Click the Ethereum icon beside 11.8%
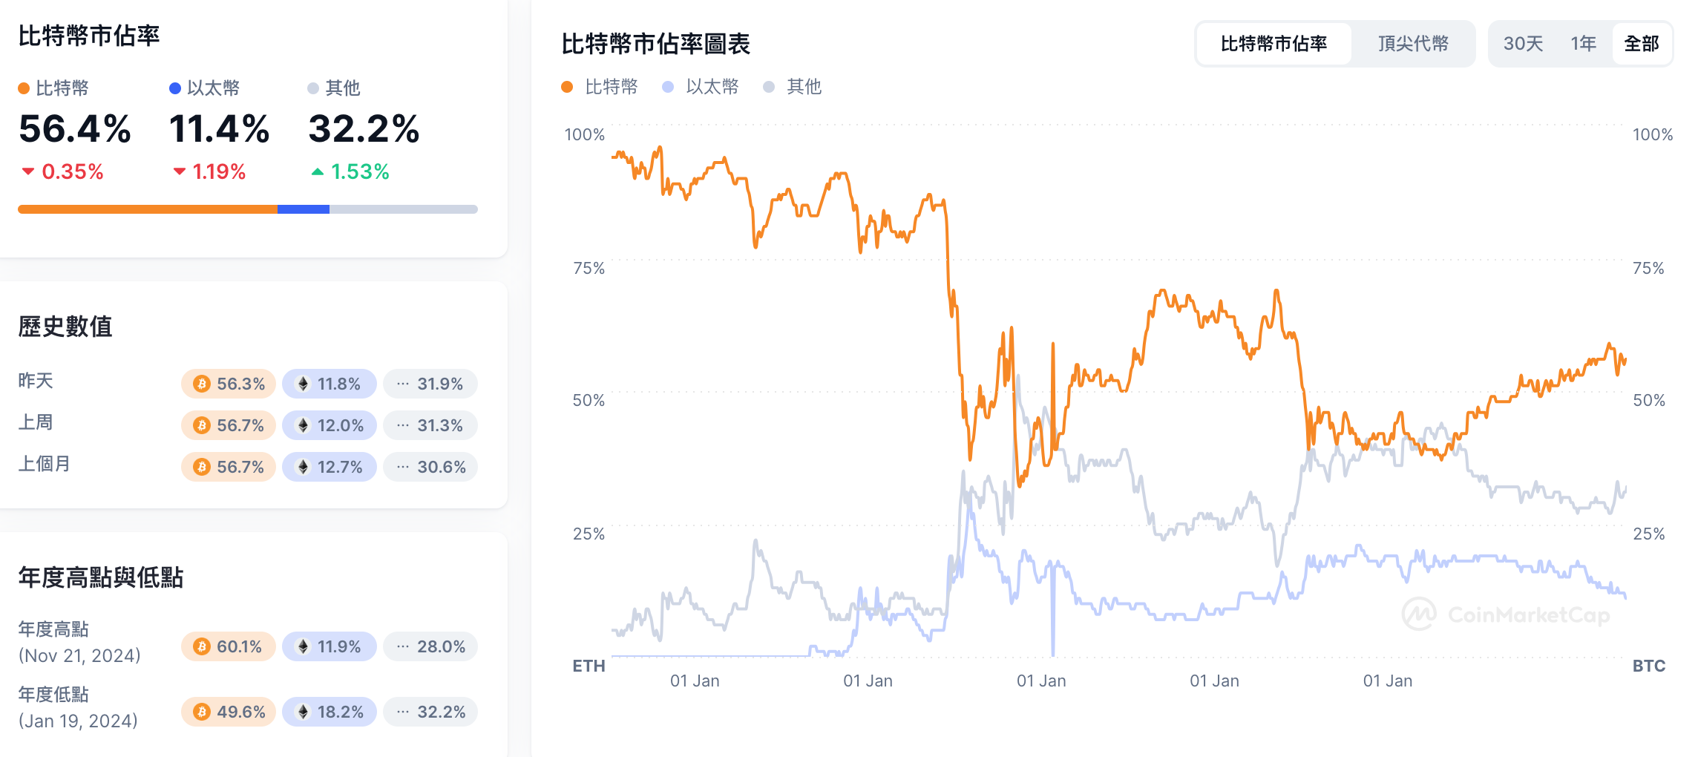Screen dimensions: 1698x757 [x=304, y=384]
